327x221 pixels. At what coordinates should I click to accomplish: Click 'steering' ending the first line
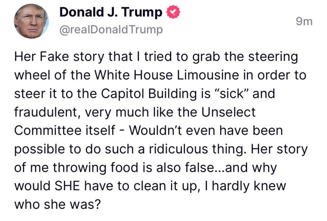[273, 57]
